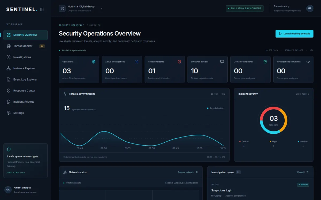Click the 09:30 timeline axis label
The image size is (321, 200).
(x=151, y=148)
